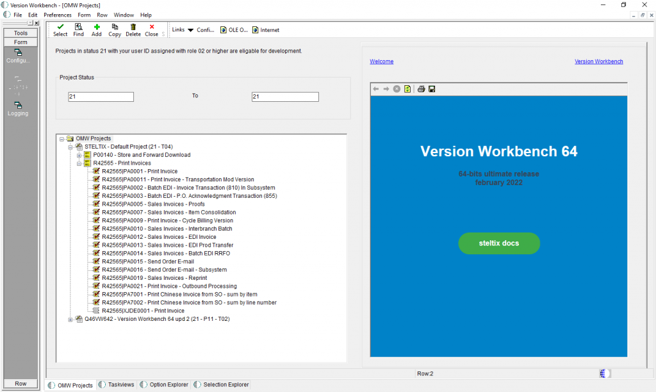Save the welcome page using the disk icon

click(x=430, y=89)
